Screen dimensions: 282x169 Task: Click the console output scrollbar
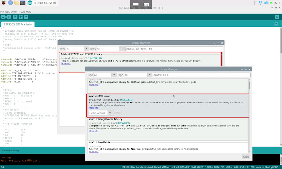tap(281, 159)
